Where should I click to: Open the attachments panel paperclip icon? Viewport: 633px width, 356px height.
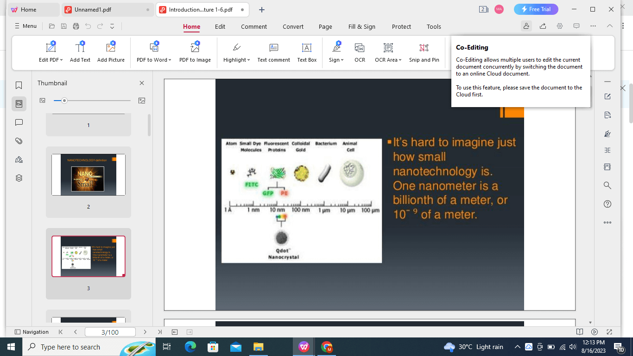click(19, 141)
